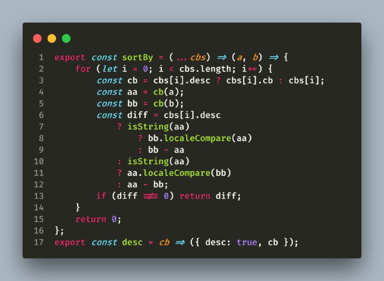
Task: Click the yellow minimize window dot
Action: coord(52,38)
